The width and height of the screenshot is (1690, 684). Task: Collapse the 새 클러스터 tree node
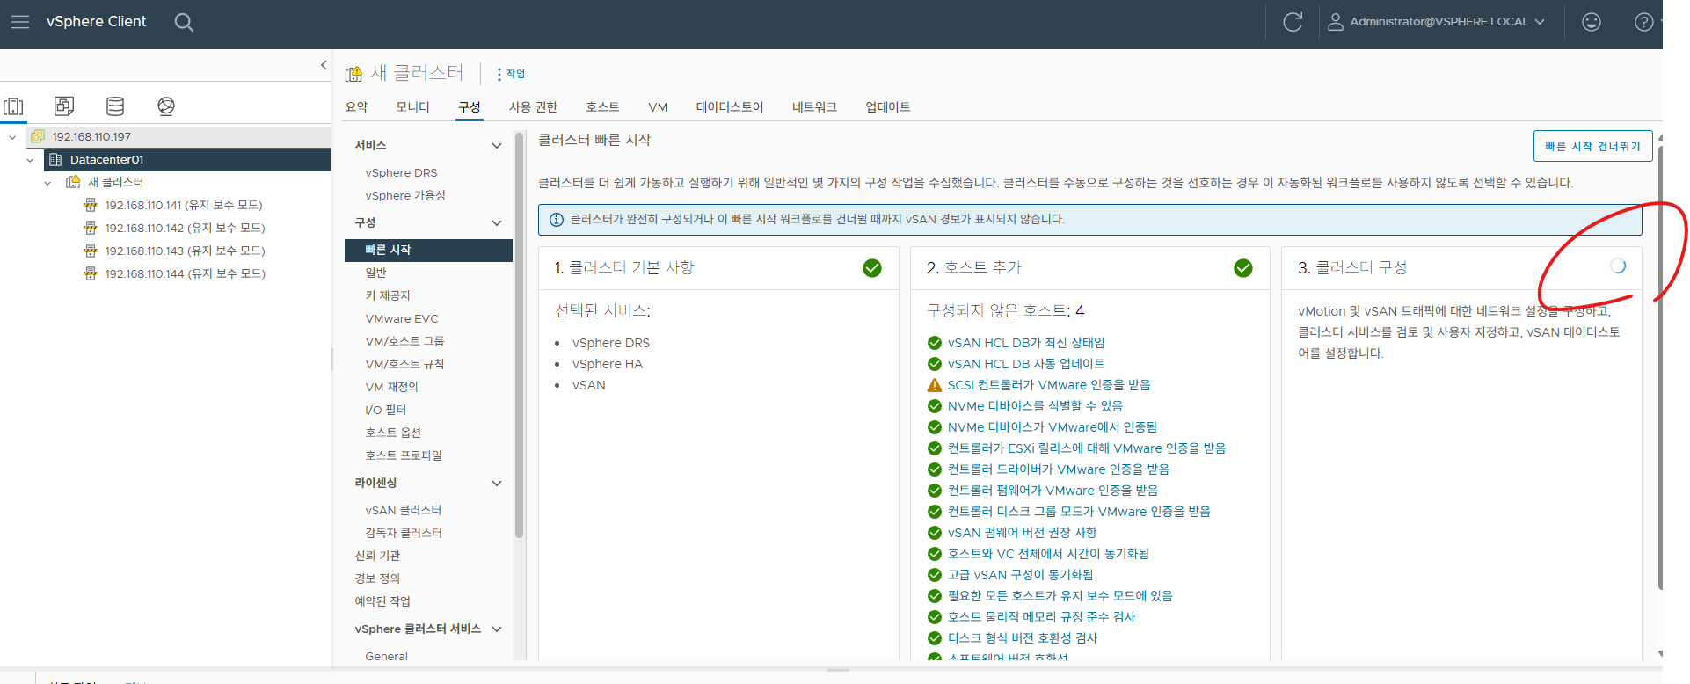(x=47, y=183)
